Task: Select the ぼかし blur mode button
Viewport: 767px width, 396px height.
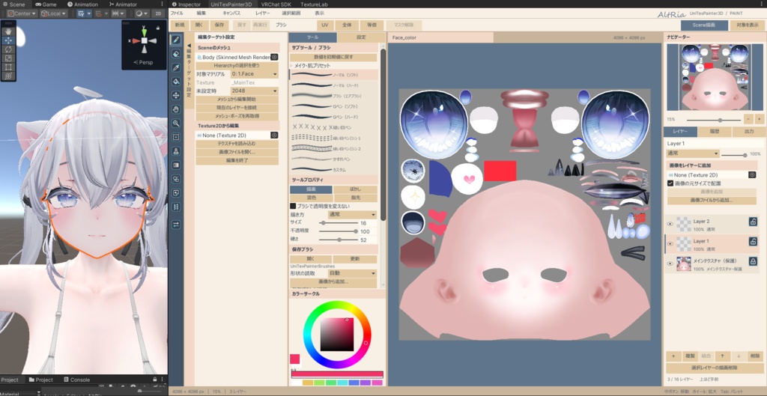Action: [x=355, y=189]
